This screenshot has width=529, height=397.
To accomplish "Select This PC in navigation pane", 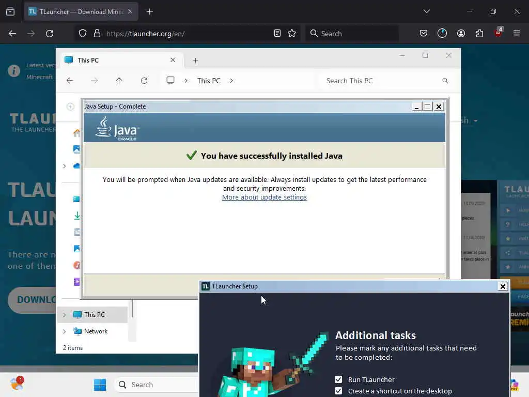I will point(94,315).
